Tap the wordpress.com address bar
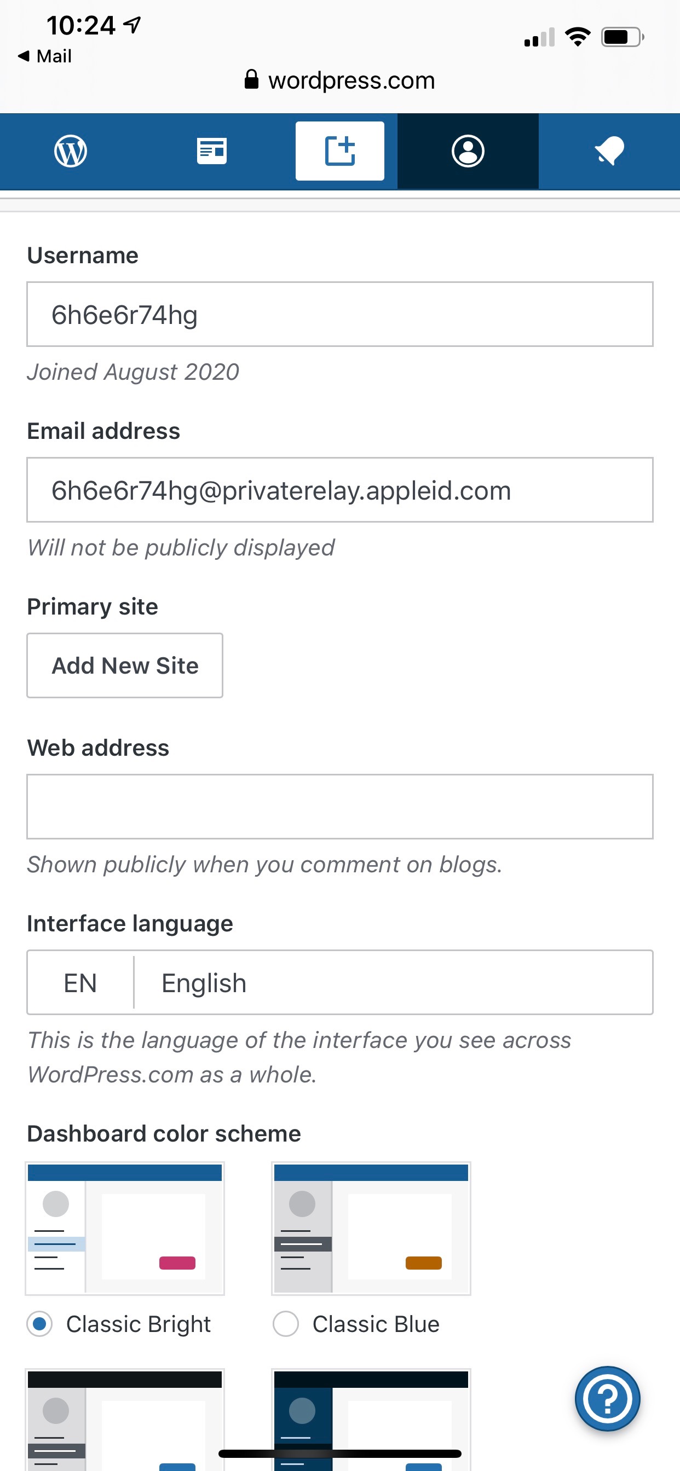The height and width of the screenshot is (1471, 680). [x=351, y=80]
